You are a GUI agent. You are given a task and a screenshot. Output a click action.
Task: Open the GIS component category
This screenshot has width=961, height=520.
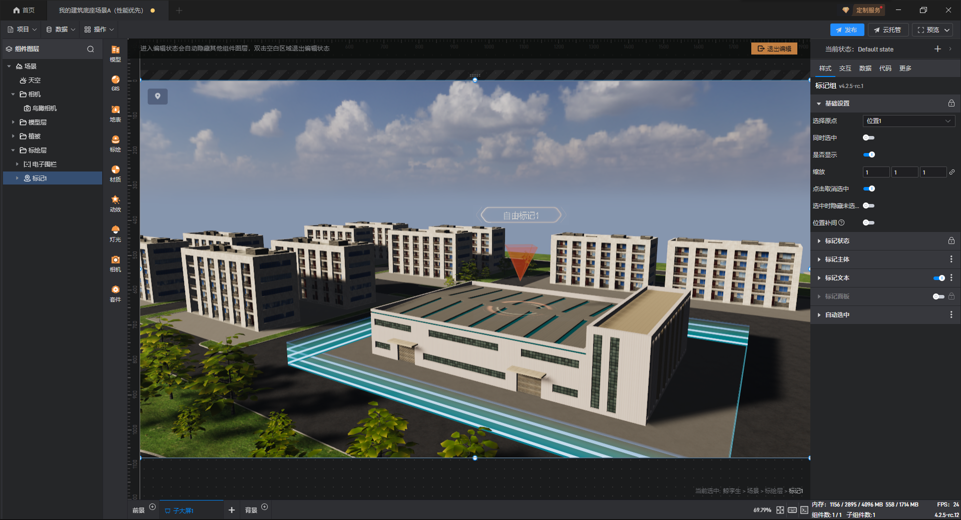click(115, 83)
